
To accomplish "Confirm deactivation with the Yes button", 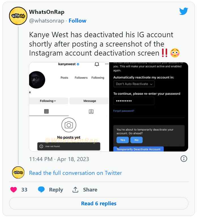I will 122,140.
